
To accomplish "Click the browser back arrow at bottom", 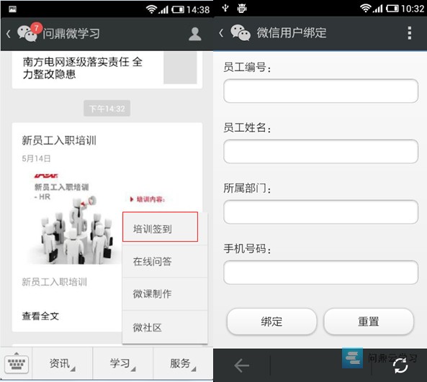I will tap(241, 365).
